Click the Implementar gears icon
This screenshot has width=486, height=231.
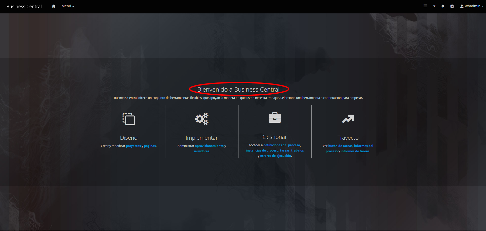[202, 119]
